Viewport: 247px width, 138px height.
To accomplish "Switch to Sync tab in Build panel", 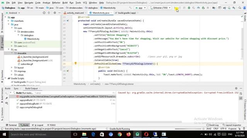I will [x=16, y=89].
